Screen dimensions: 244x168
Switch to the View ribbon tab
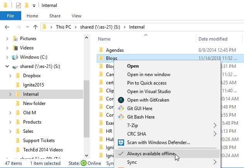coord(76,16)
